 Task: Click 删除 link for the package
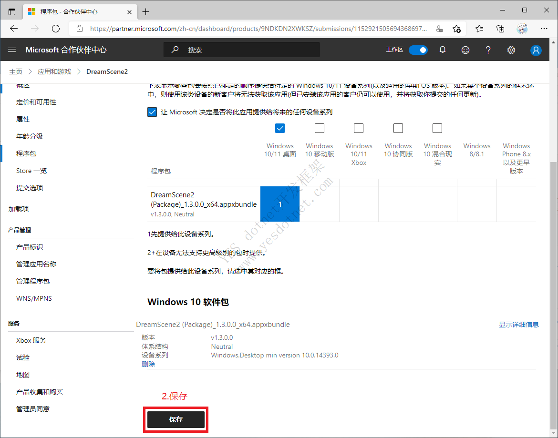point(148,364)
